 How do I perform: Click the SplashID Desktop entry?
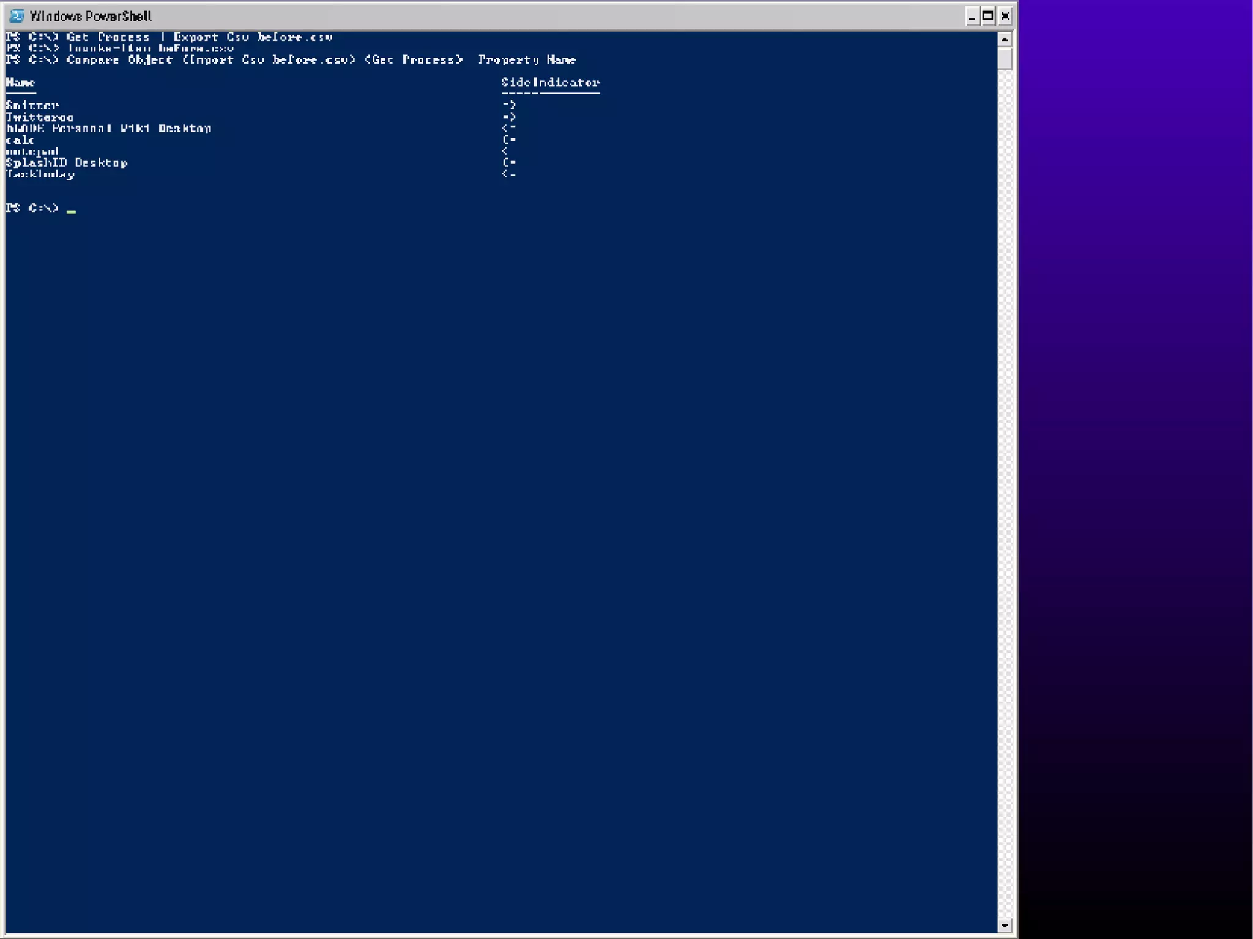[x=67, y=163]
